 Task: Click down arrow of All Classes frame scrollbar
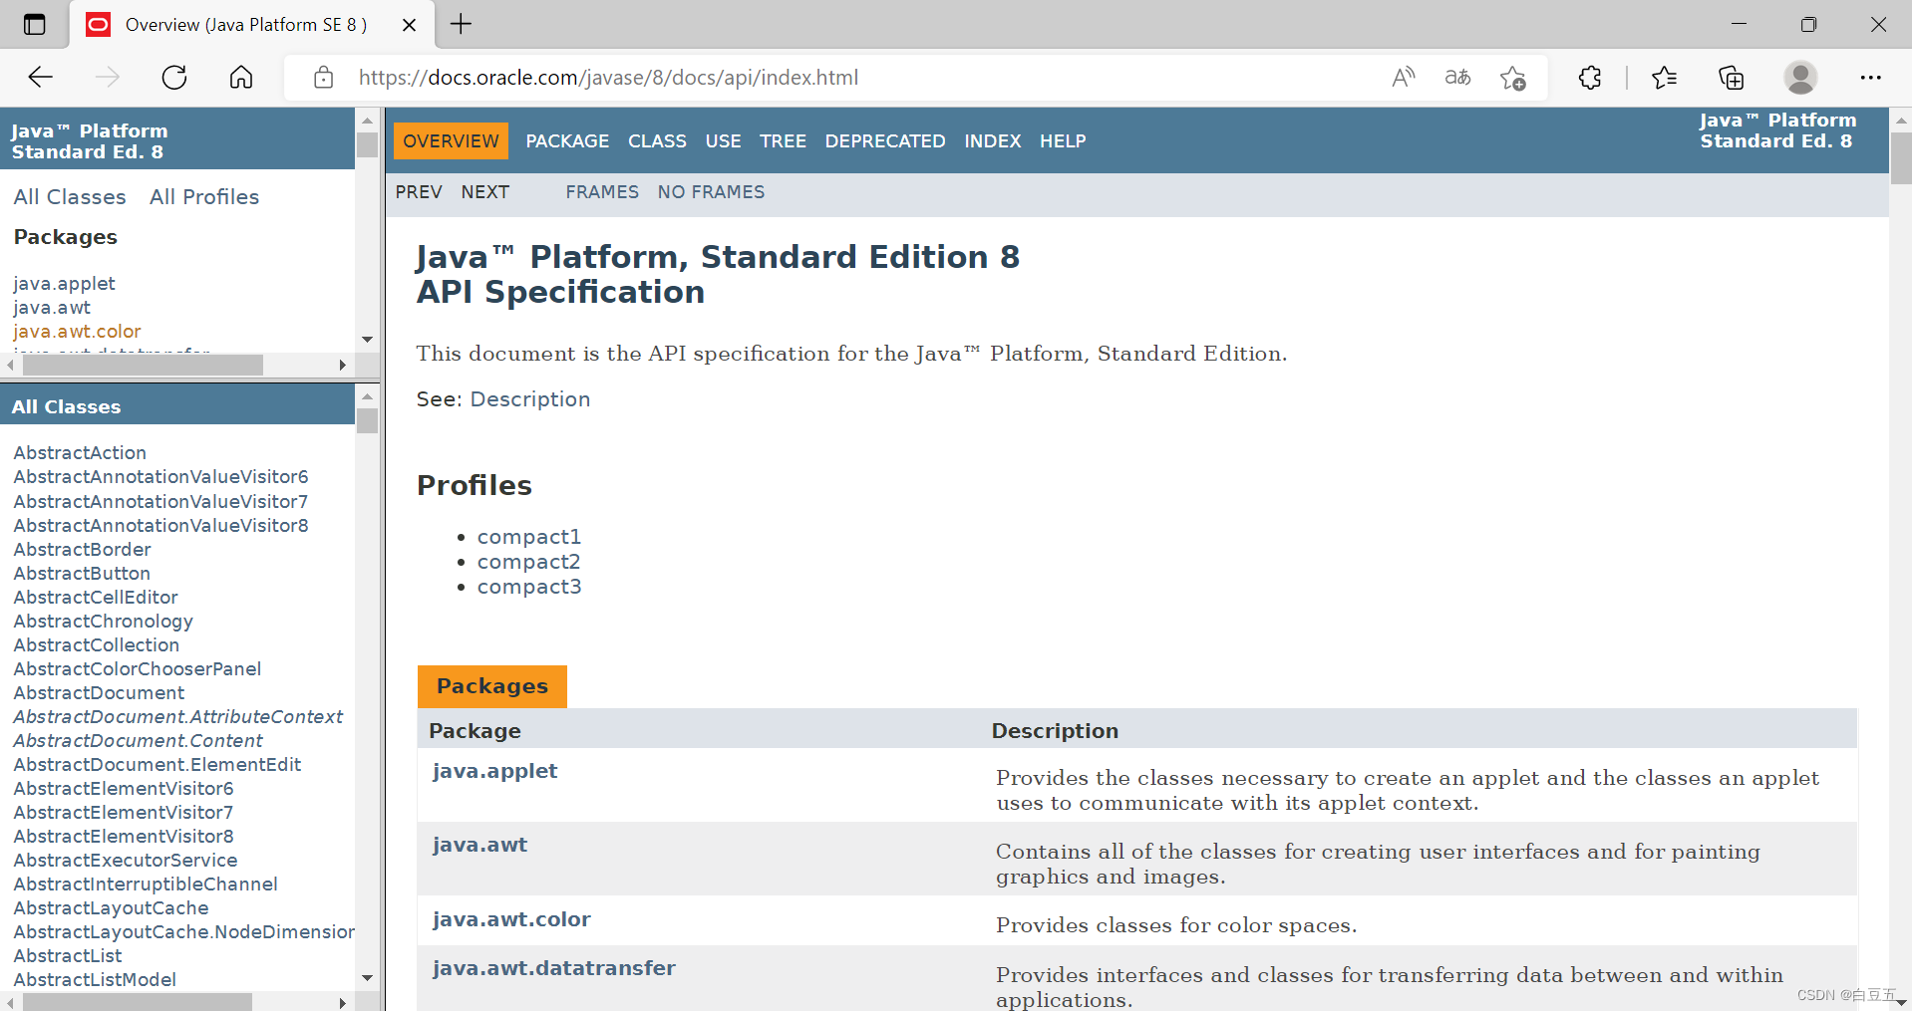click(368, 978)
